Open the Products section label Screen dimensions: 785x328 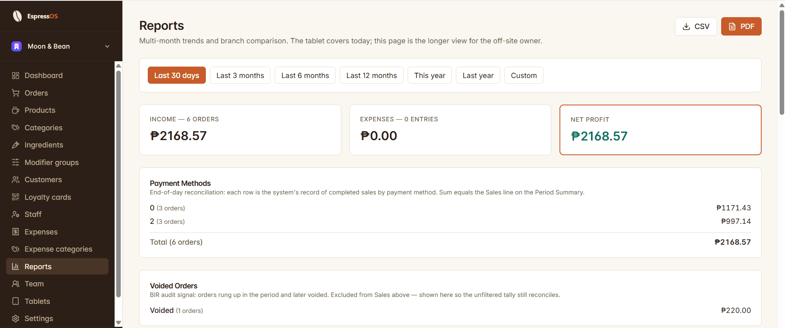(40, 110)
